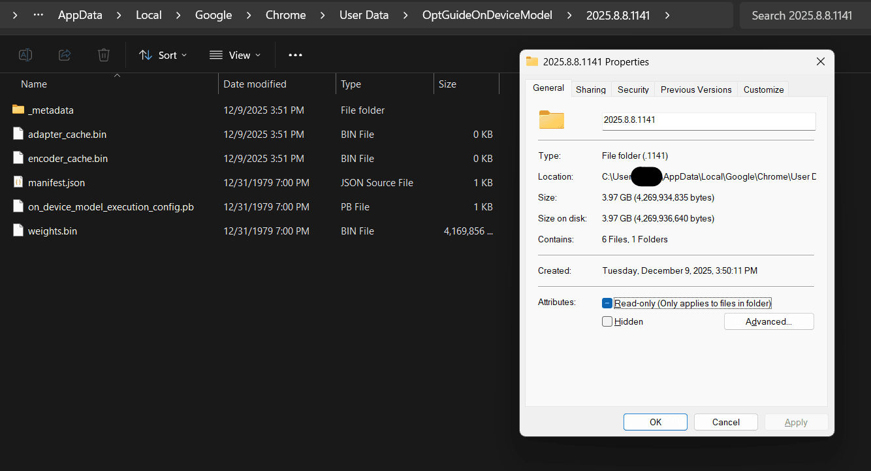Click the Location path value in Properties

(x=708, y=176)
